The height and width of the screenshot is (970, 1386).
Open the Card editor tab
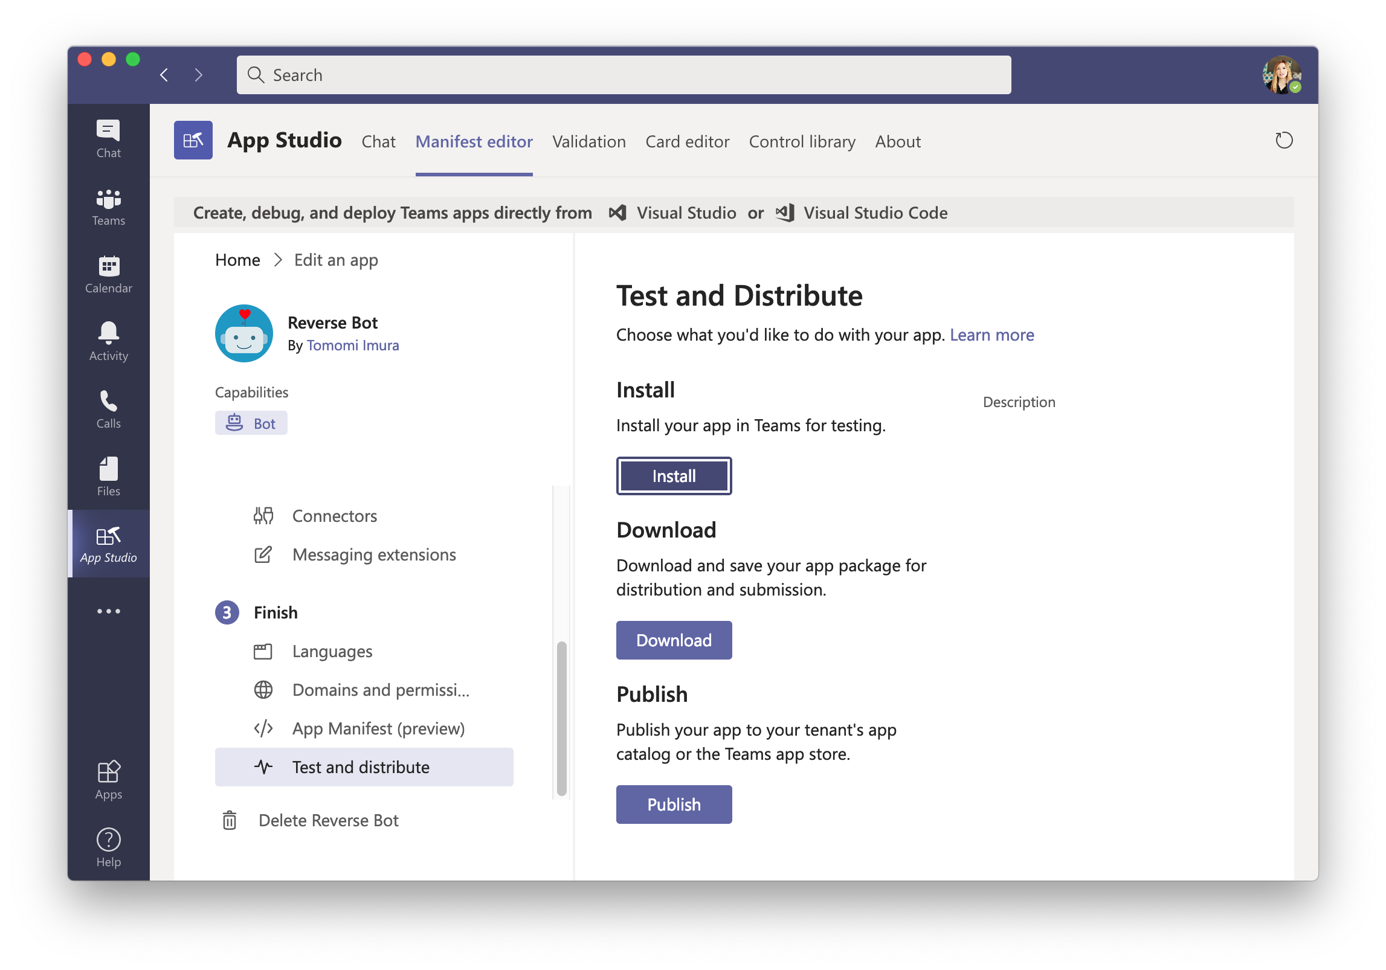(687, 141)
